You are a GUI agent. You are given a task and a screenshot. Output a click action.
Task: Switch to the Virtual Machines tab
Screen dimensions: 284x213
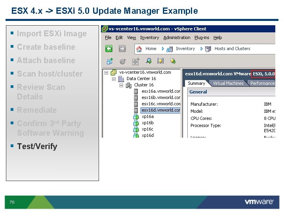point(228,83)
